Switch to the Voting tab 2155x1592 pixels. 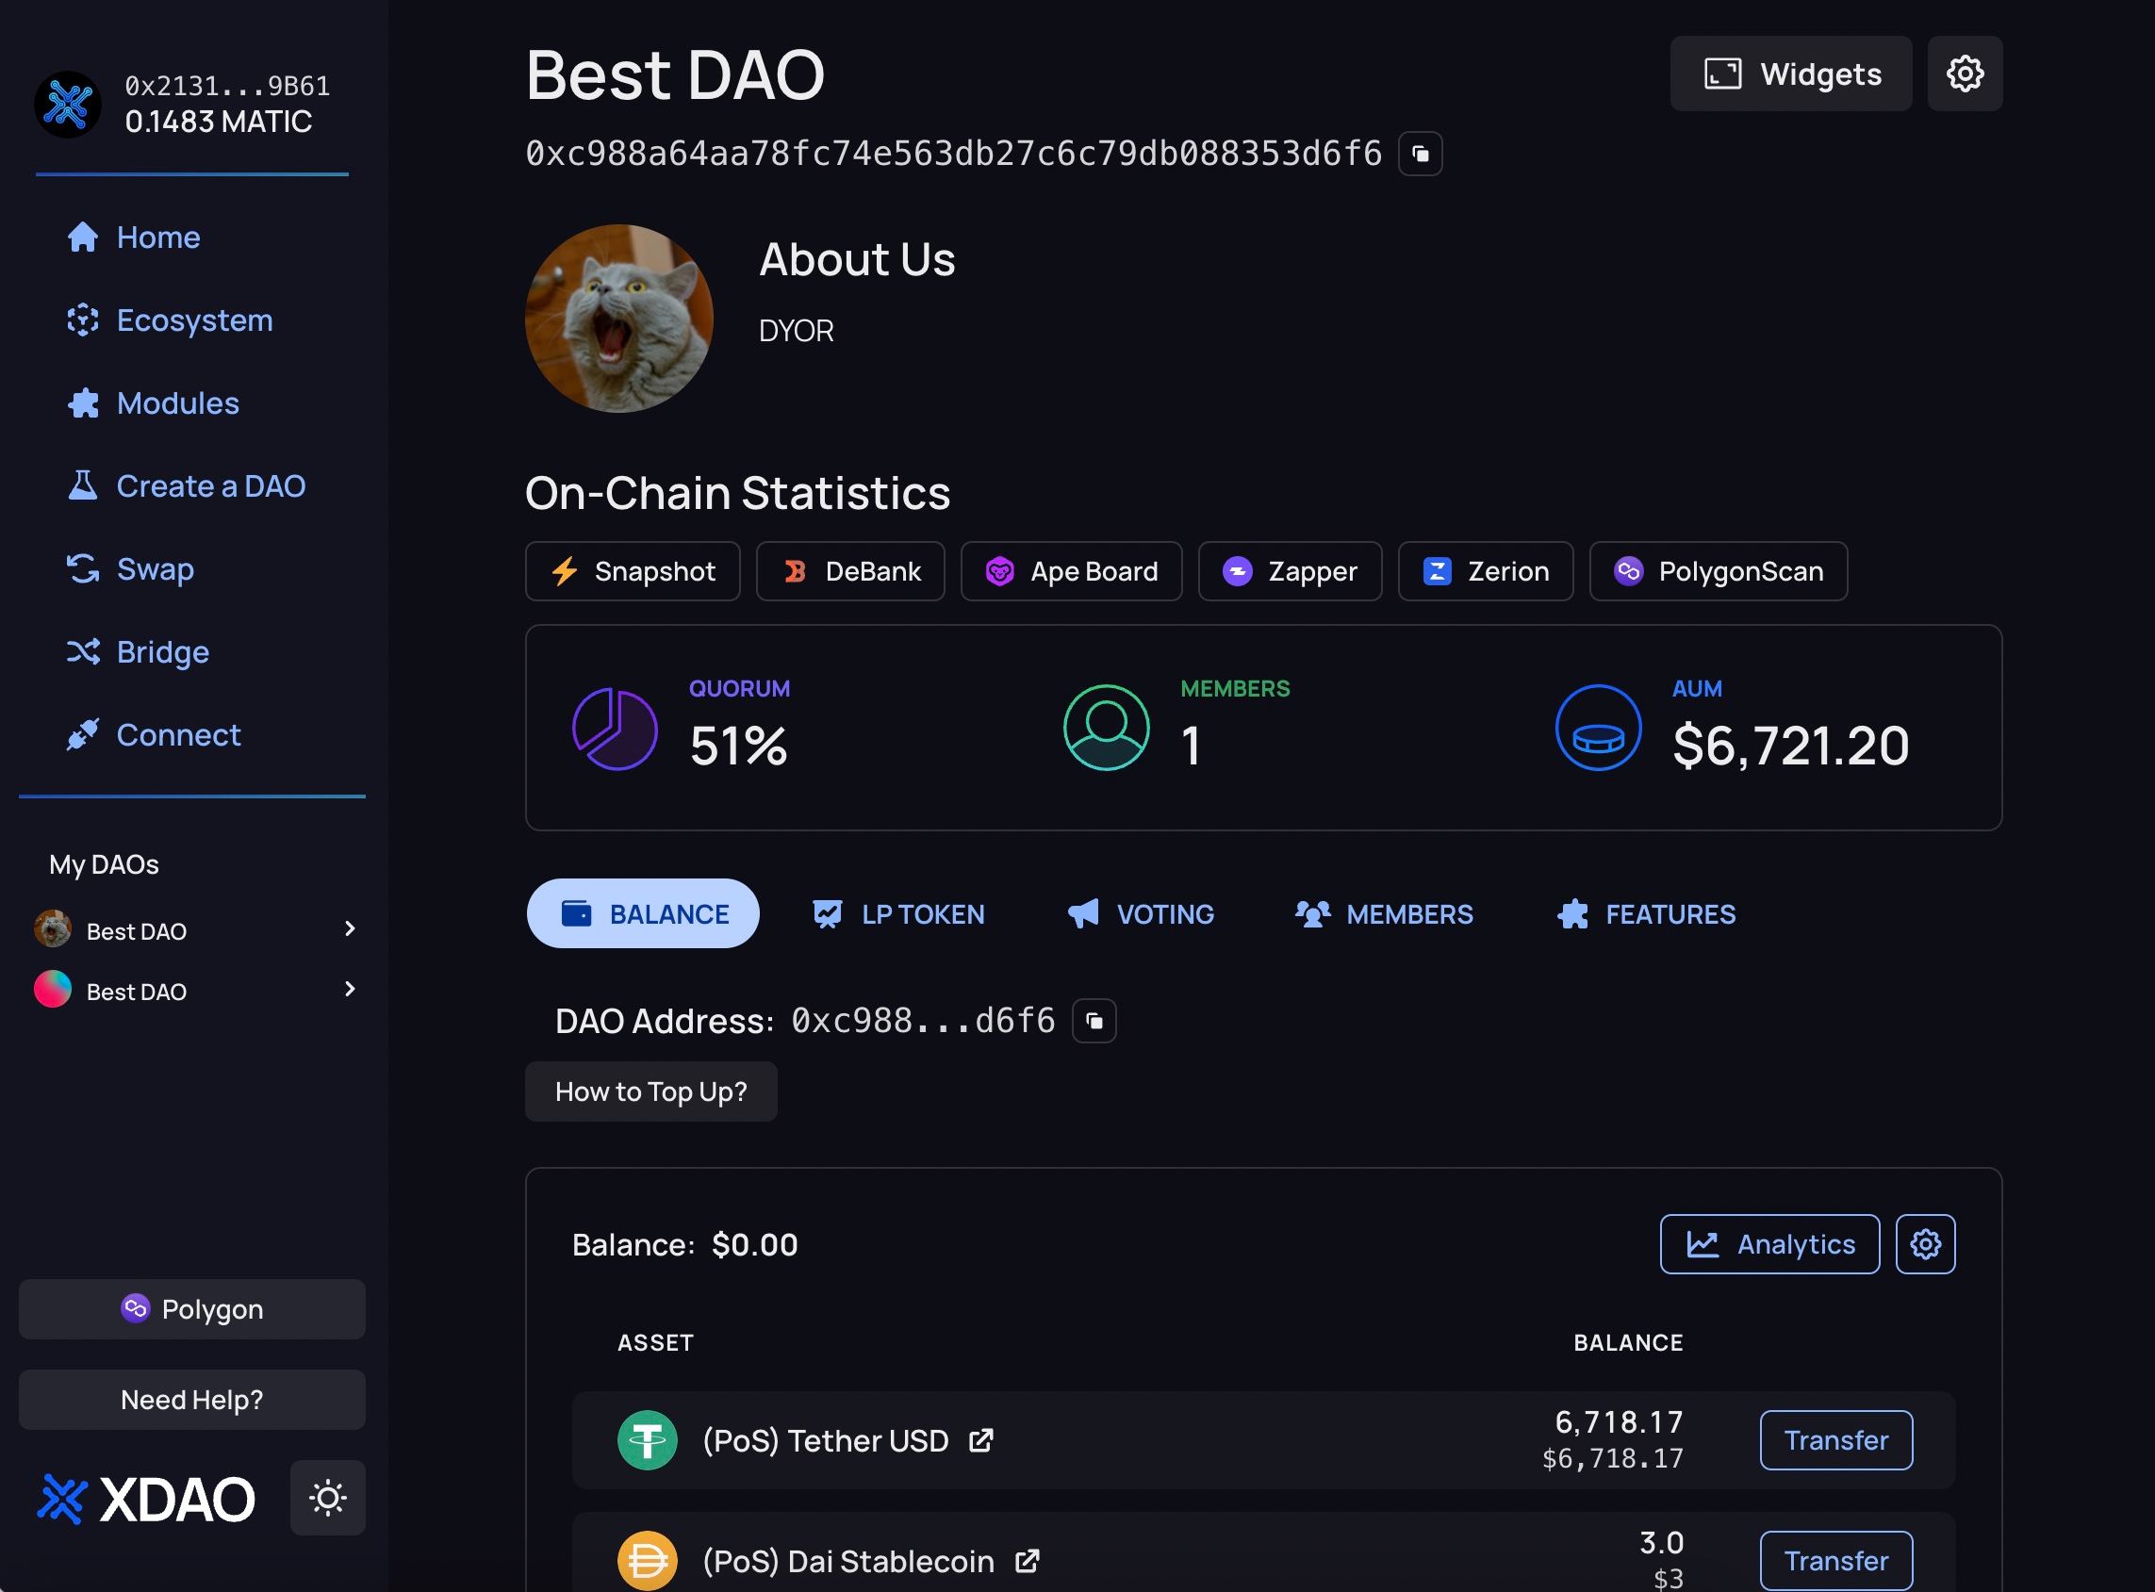[1140, 913]
